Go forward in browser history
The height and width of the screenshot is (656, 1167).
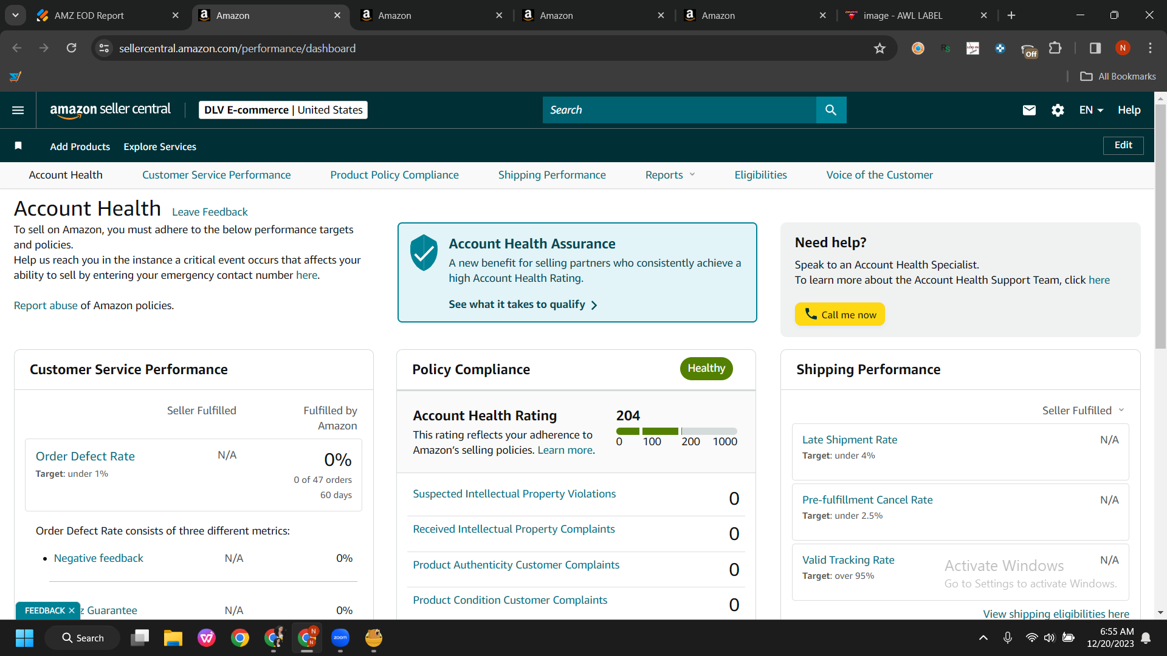tap(44, 48)
